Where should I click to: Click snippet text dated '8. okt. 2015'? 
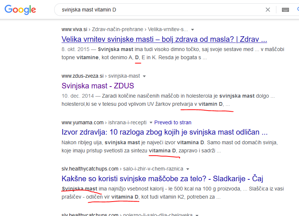click(173, 53)
